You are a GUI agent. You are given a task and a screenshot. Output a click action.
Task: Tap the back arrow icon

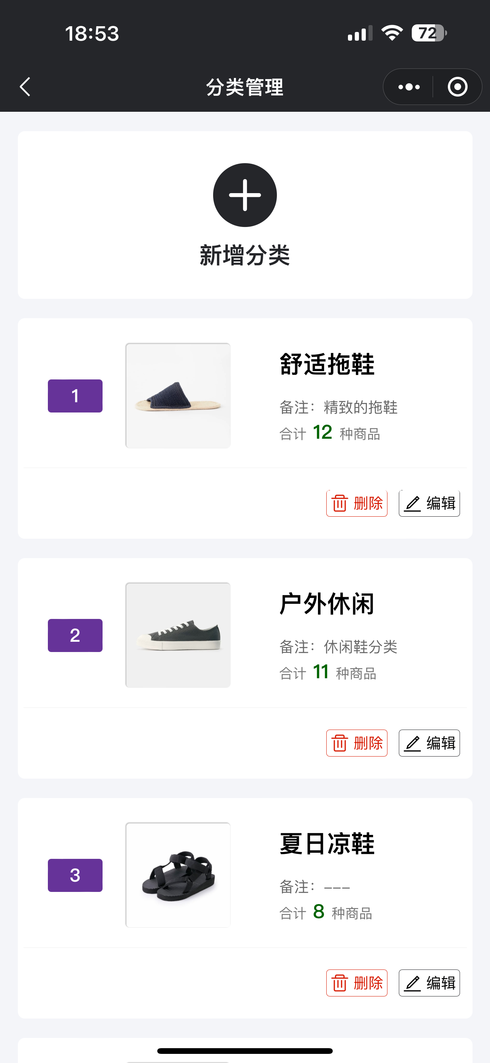pyautogui.click(x=25, y=87)
